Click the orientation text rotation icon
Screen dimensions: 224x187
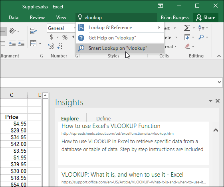pos(12,31)
